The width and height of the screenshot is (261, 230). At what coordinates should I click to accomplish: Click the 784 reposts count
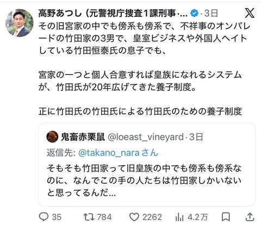pos(104,217)
